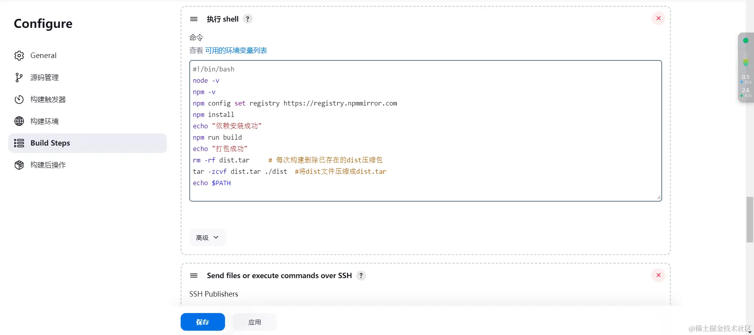Remove the Send files over SSH step
Viewport: 754px width, 335px height.
(659, 275)
